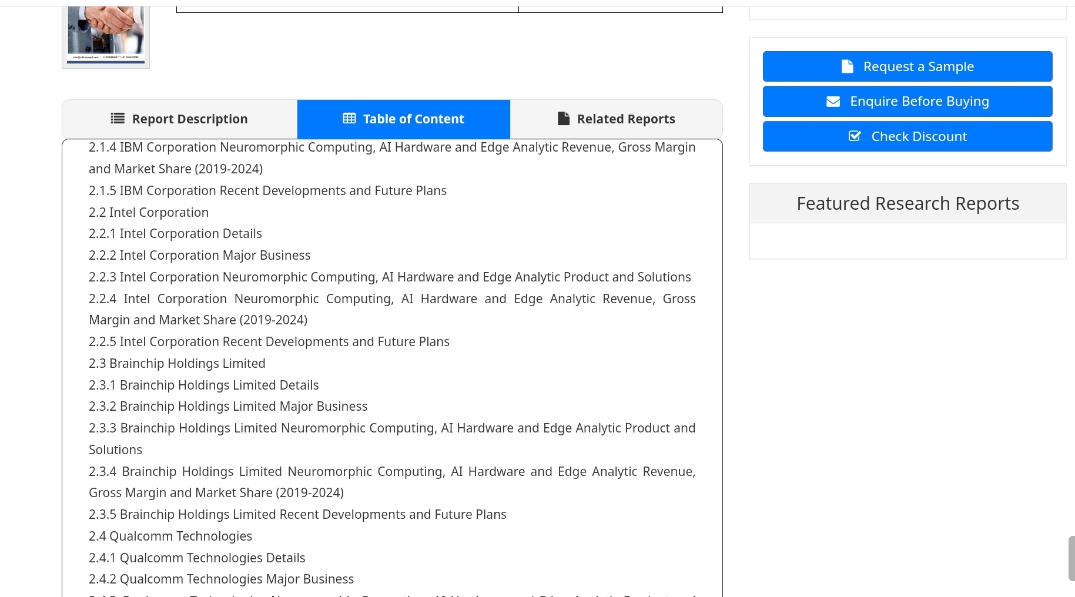1075x597 pixels.
Task: Click '2.3.2 Brainchip Holdings Limited Major Business'
Action: (x=228, y=406)
